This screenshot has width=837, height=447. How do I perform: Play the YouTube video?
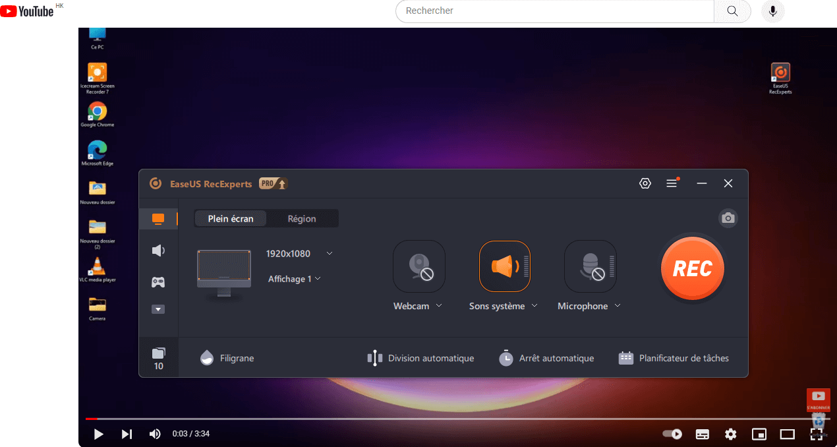[x=98, y=434]
